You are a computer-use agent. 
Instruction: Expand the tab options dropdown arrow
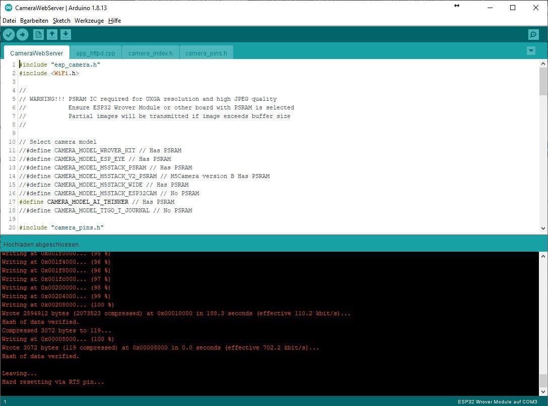coord(531,51)
